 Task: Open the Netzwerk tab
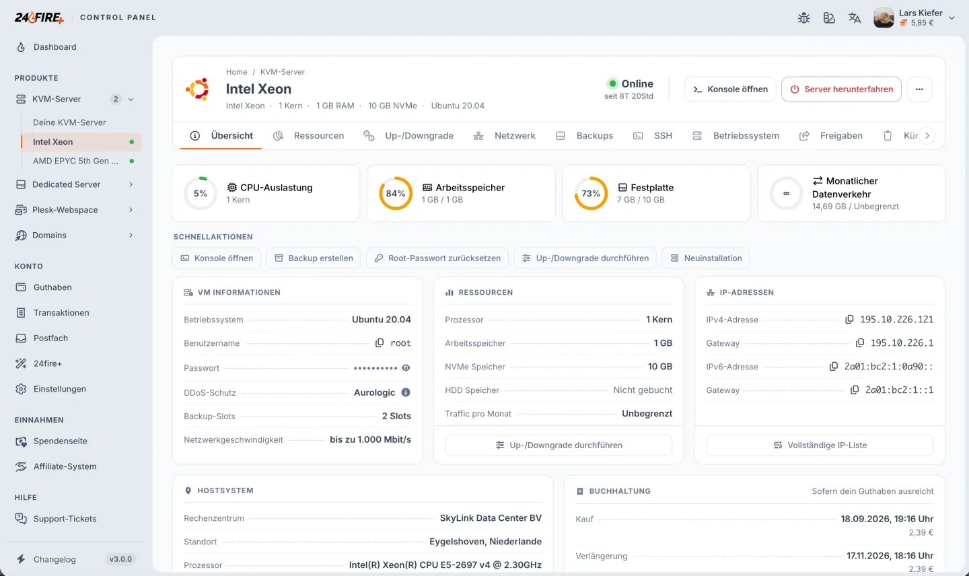(505, 136)
